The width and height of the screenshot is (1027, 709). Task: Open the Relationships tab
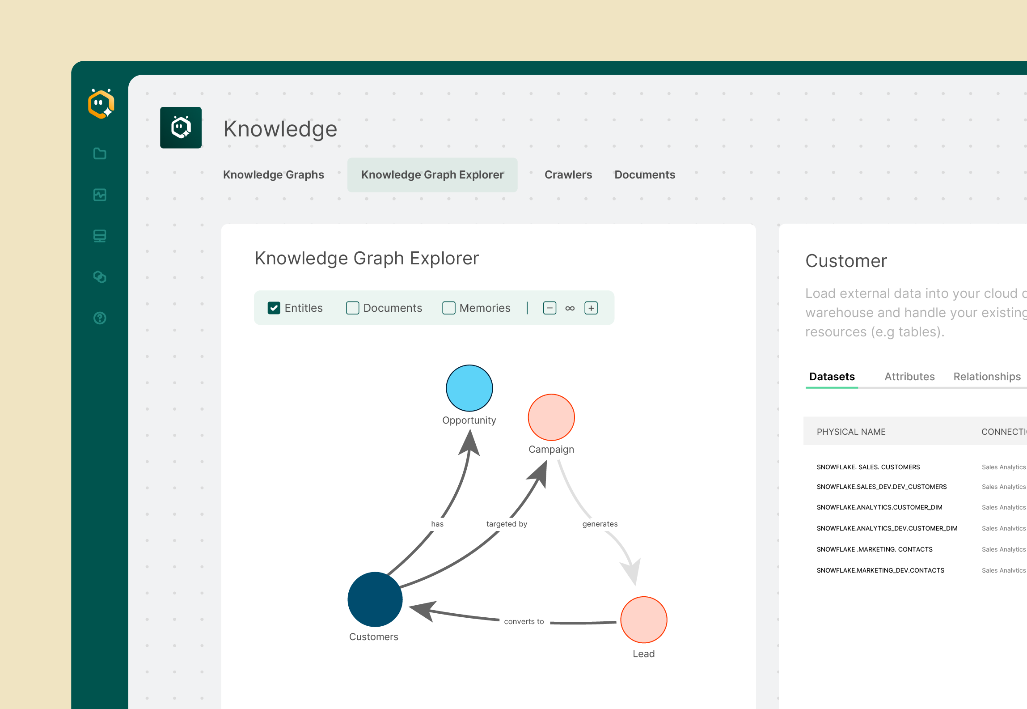click(x=987, y=377)
